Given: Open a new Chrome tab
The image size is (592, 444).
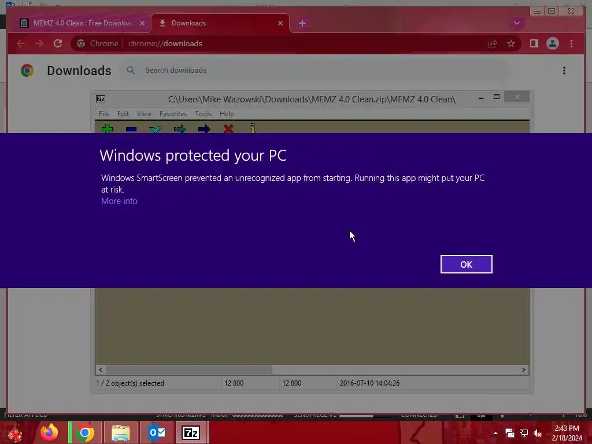Looking at the screenshot, I should click(x=302, y=23).
